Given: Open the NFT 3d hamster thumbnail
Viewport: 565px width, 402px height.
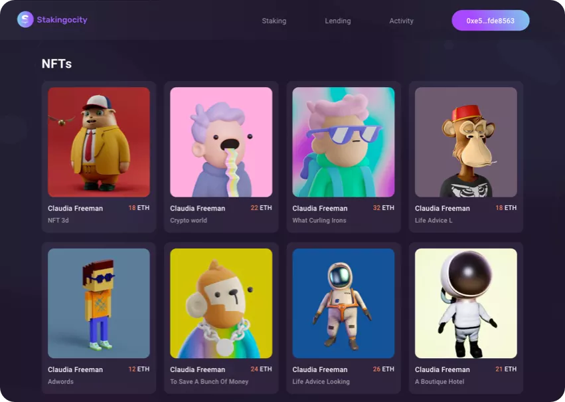Looking at the screenshot, I should pyautogui.click(x=99, y=142).
